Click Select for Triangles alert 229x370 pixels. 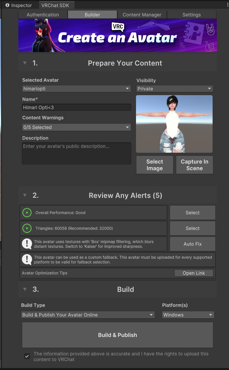click(x=193, y=228)
